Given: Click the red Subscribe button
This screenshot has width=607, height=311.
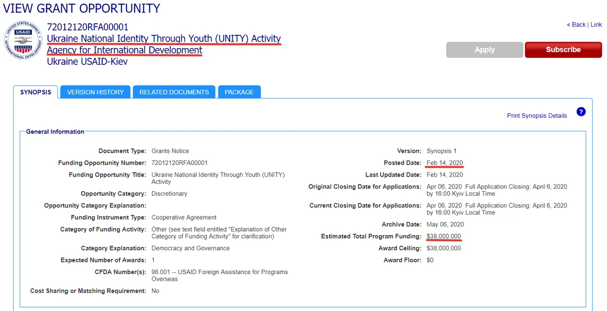Looking at the screenshot, I should (x=563, y=50).
